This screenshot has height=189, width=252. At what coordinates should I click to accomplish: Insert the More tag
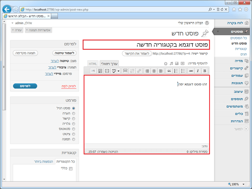point(125,71)
